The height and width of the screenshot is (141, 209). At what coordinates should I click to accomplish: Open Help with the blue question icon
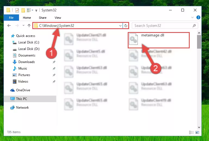pyautogui.click(x=198, y=17)
